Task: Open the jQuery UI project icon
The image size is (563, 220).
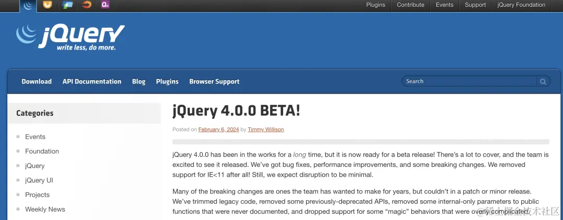Action: click(x=47, y=5)
